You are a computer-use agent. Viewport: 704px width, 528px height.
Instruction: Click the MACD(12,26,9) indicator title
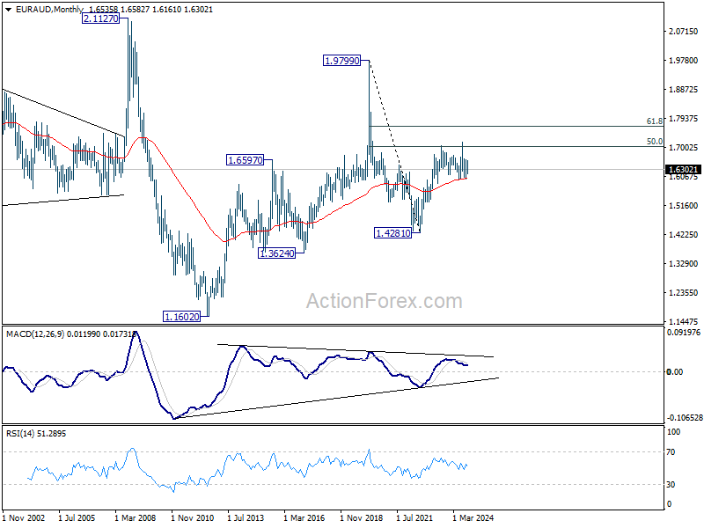pos(35,334)
